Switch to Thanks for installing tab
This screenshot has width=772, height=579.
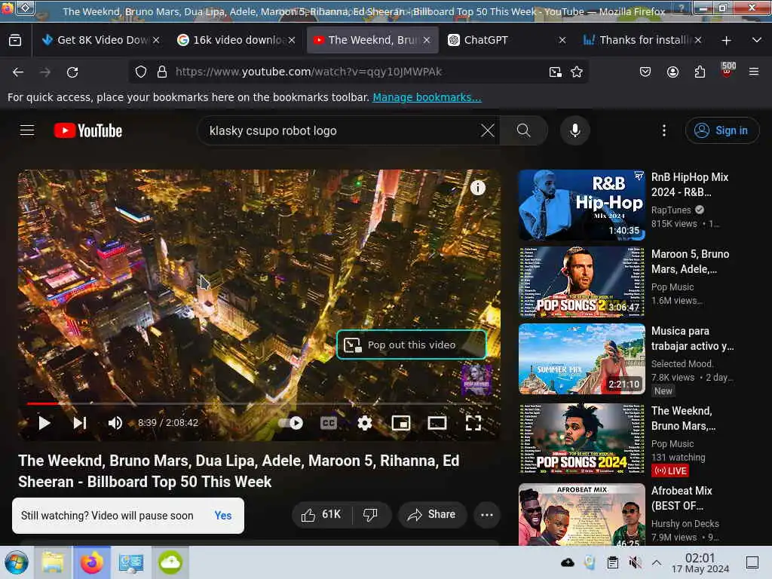pyautogui.click(x=642, y=40)
